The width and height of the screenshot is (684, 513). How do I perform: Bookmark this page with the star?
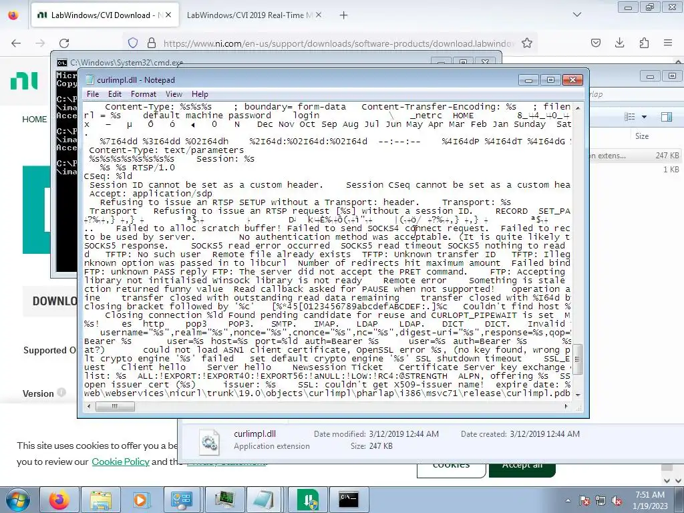(527, 43)
